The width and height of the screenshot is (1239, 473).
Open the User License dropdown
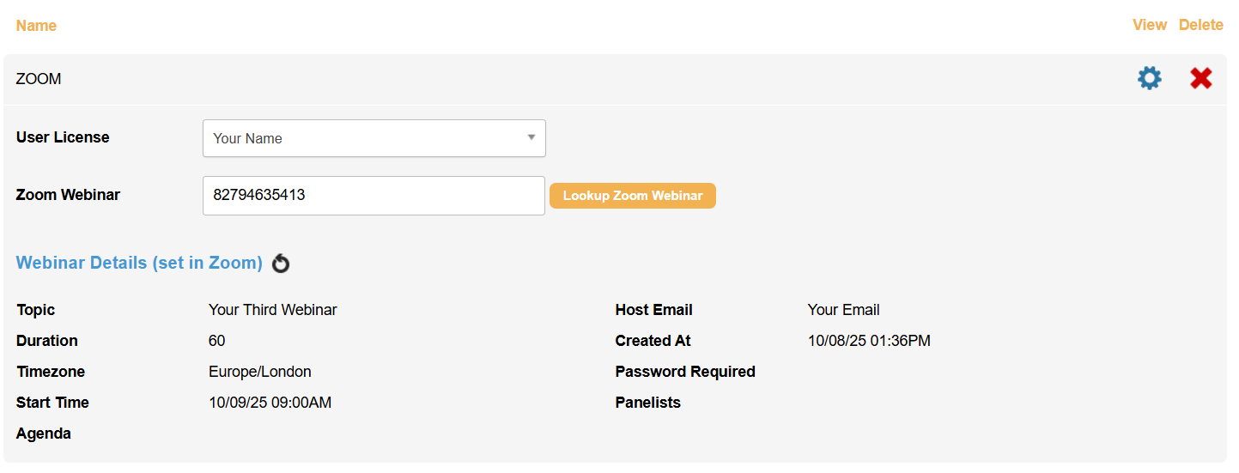coord(374,138)
